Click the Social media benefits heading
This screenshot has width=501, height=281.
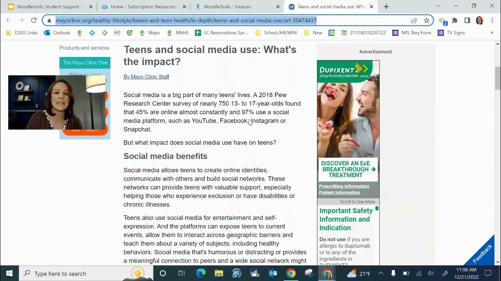tap(166, 156)
